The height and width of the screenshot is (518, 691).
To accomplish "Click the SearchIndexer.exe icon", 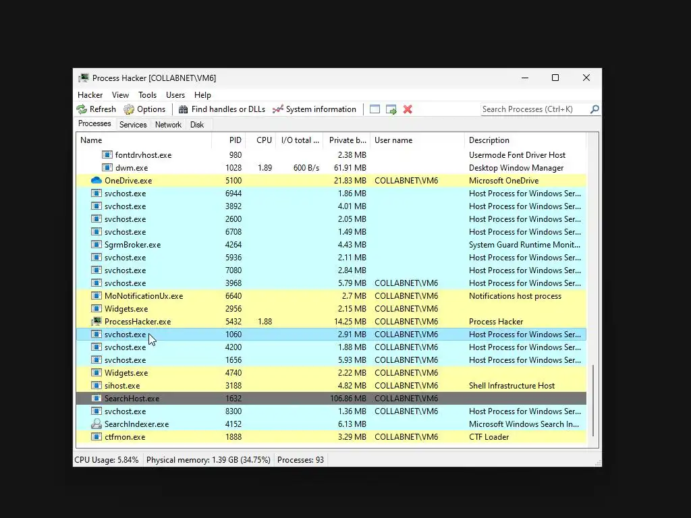I will (96, 424).
